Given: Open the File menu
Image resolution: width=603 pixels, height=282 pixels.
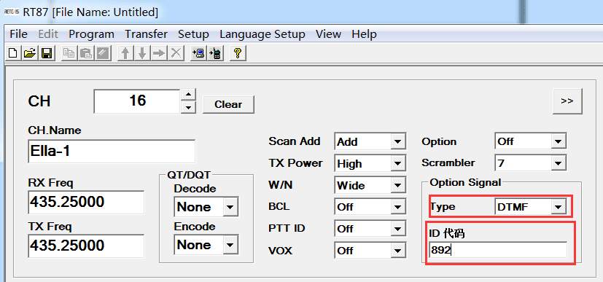Looking at the screenshot, I should [x=18, y=34].
